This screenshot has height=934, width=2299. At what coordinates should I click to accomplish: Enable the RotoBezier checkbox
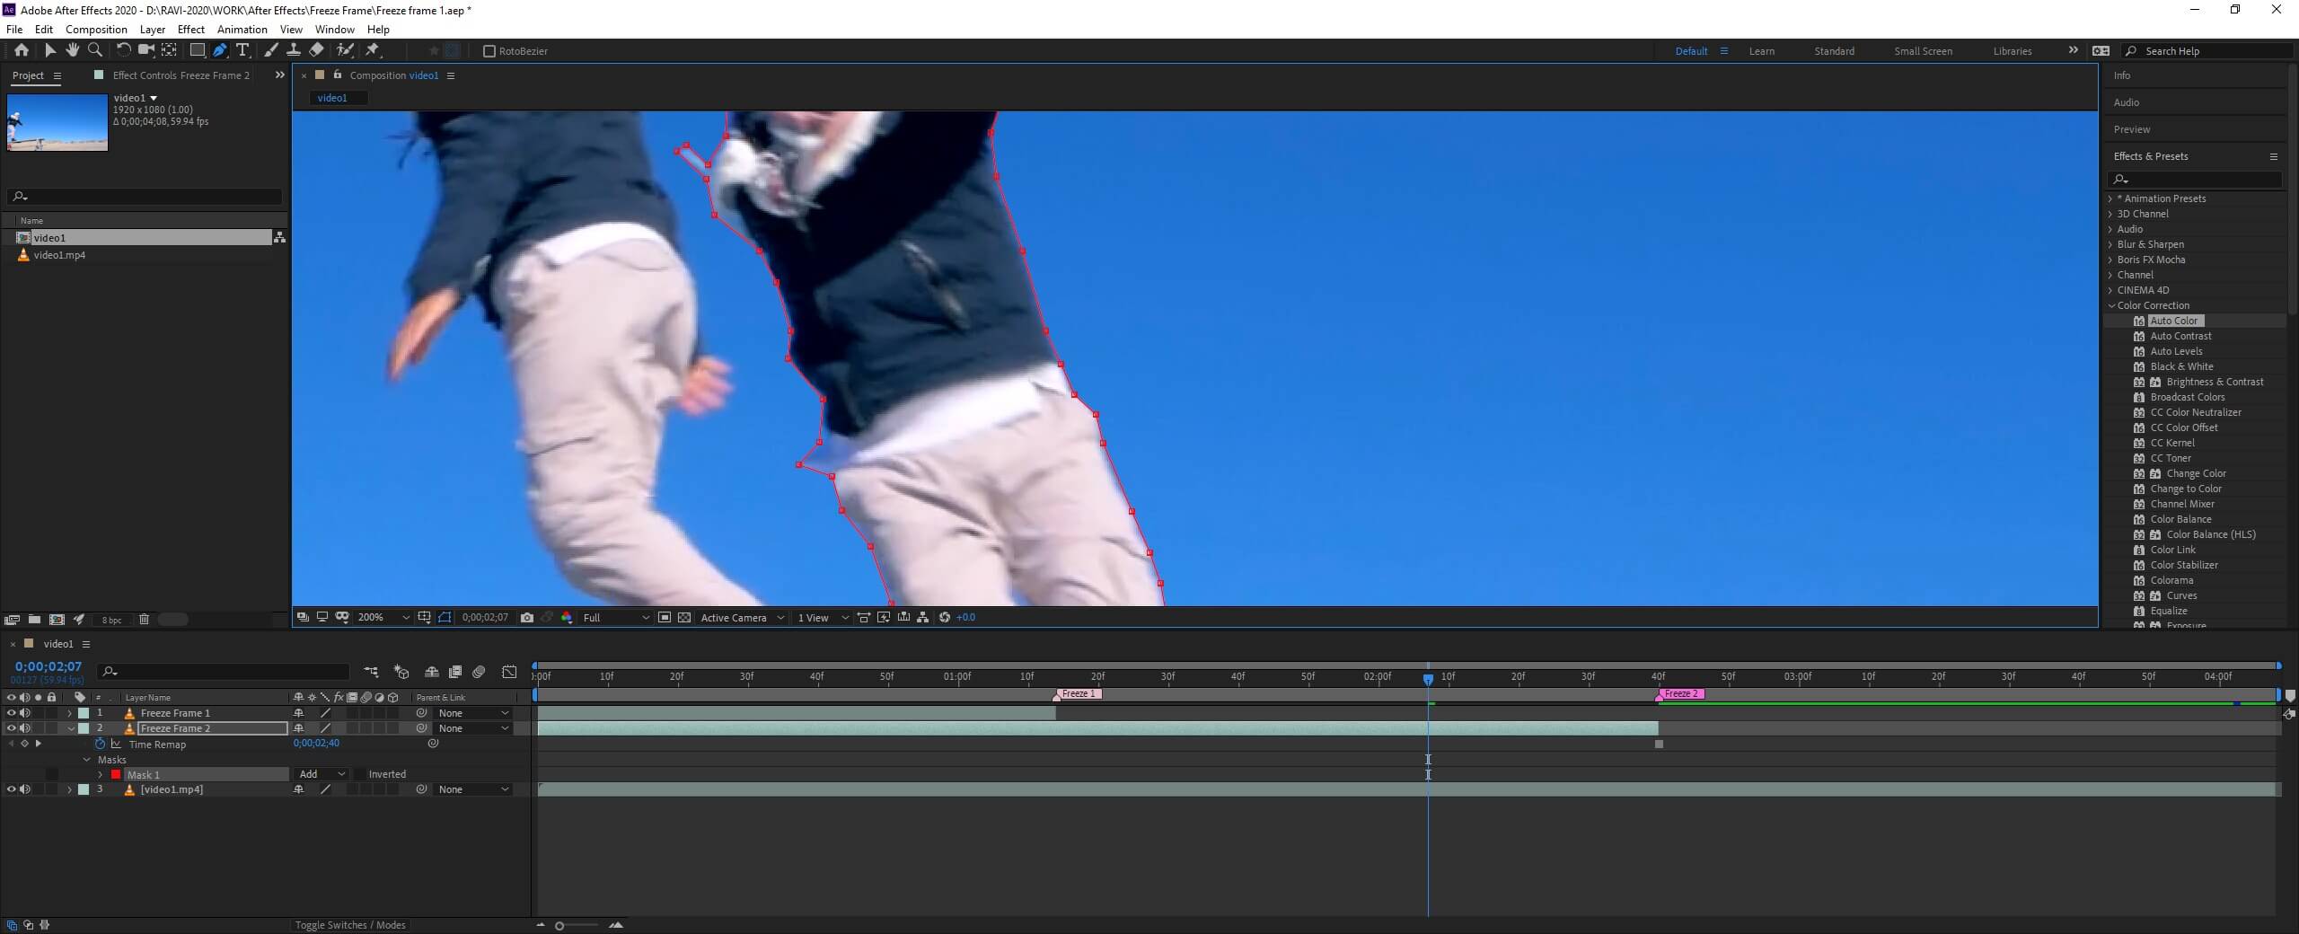pos(489,51)
